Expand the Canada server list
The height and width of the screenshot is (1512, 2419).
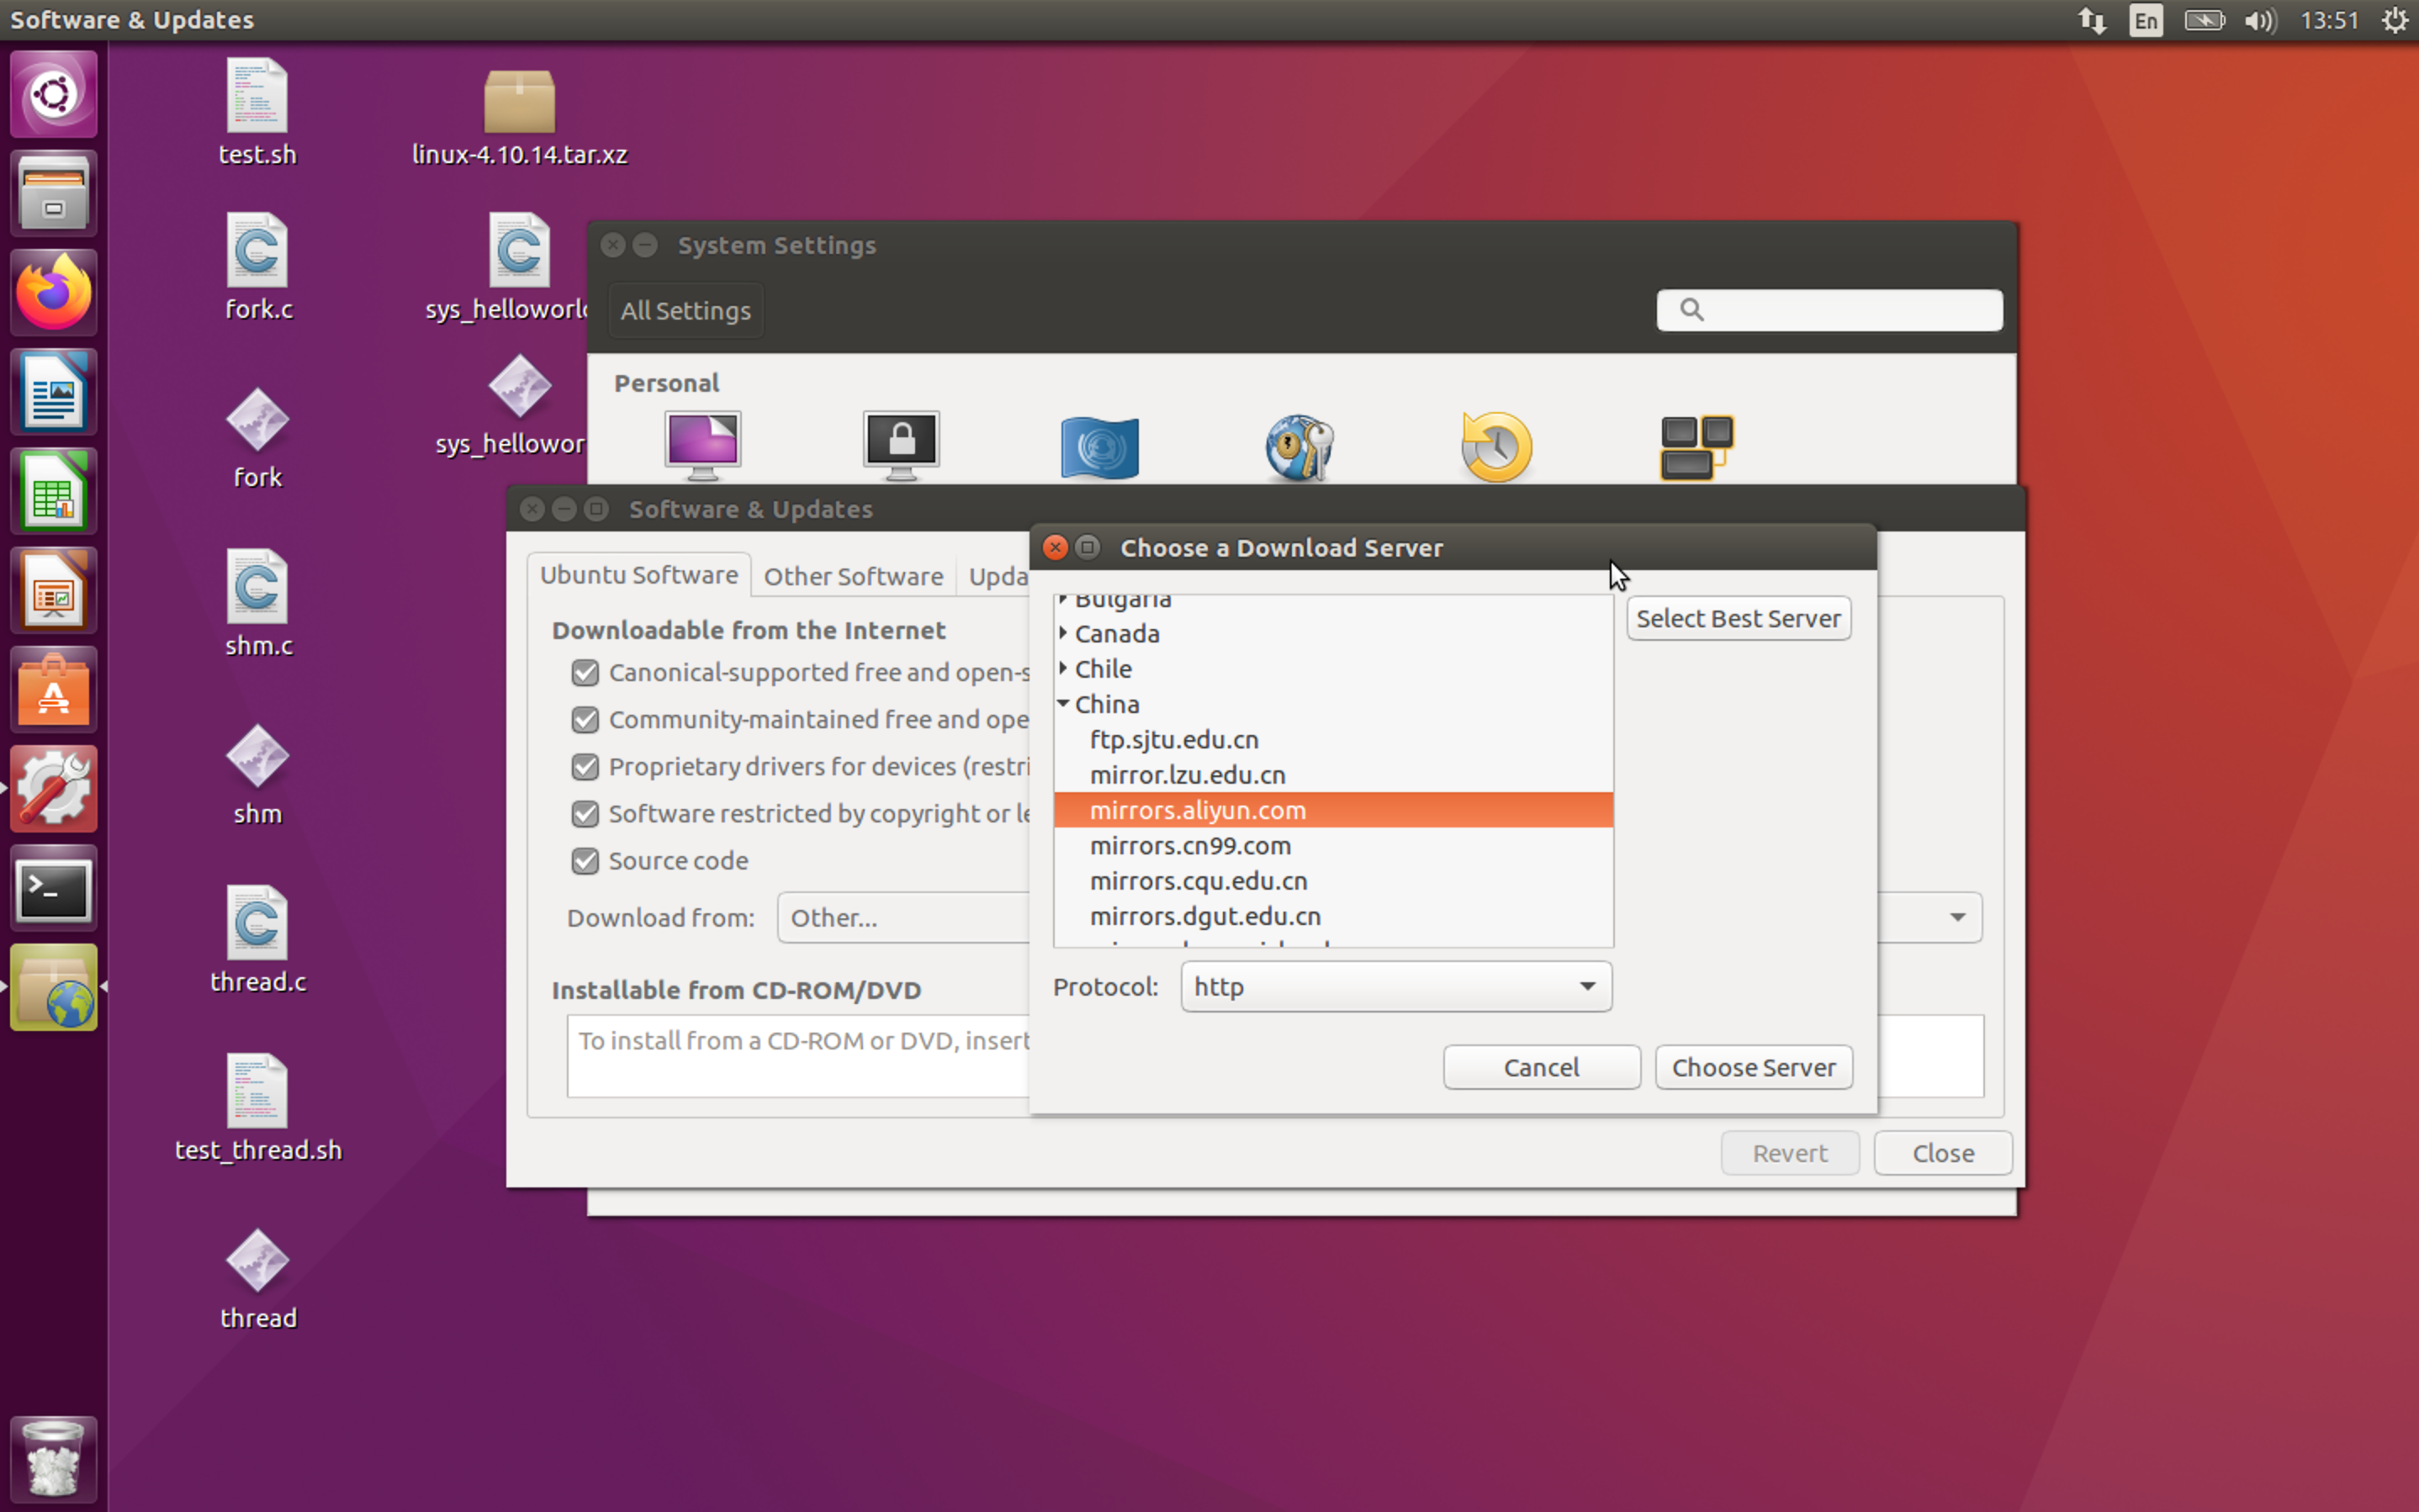point(1063,633)
